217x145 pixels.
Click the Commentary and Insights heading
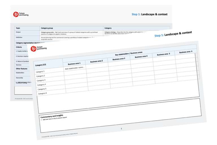(x=52, y=116)
